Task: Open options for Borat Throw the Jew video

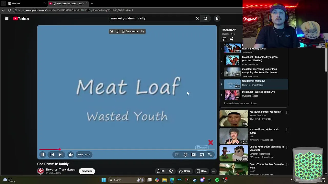Action: click(287, 165)
